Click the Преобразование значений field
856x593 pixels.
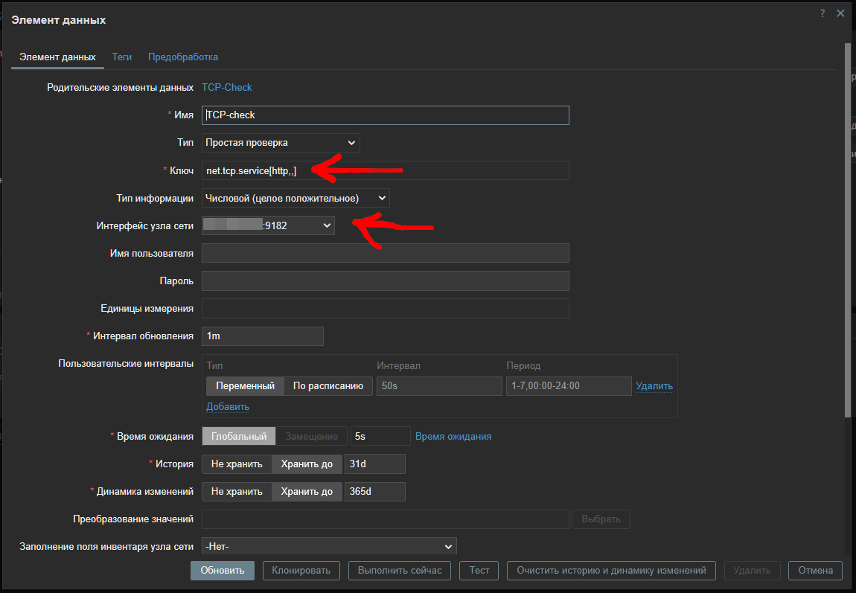386,519
